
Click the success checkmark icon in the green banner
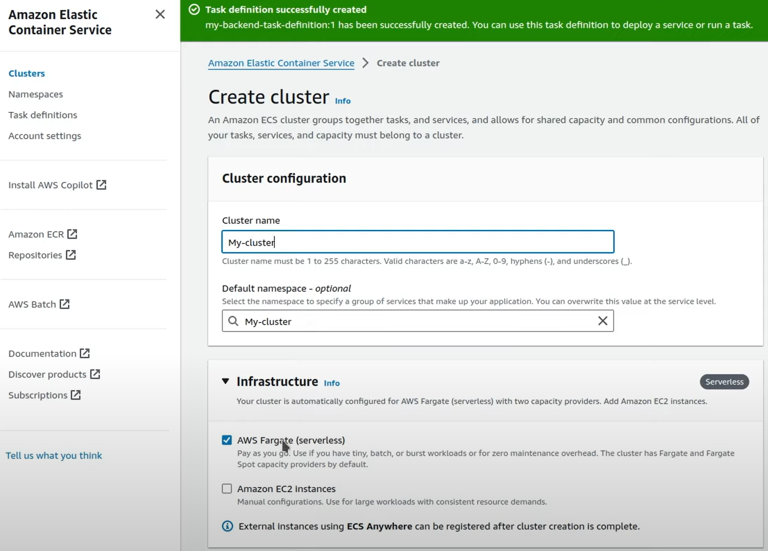point(194,10)
